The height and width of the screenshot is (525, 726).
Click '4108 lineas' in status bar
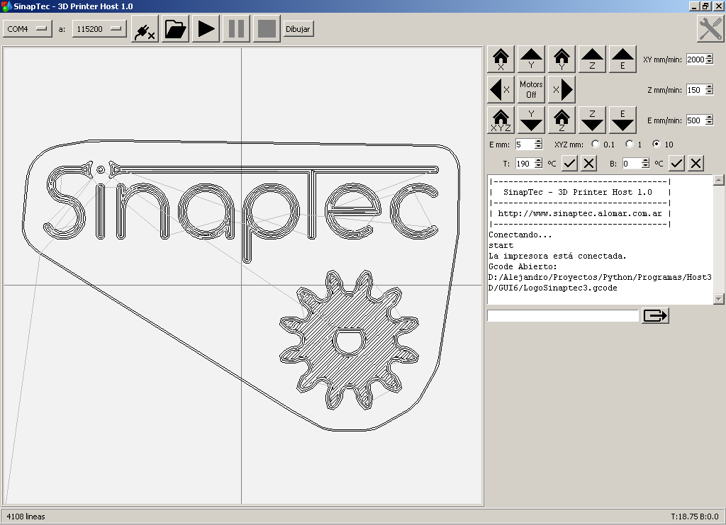pos(26,516)
